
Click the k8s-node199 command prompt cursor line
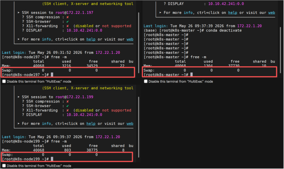(x=27, y=159)
